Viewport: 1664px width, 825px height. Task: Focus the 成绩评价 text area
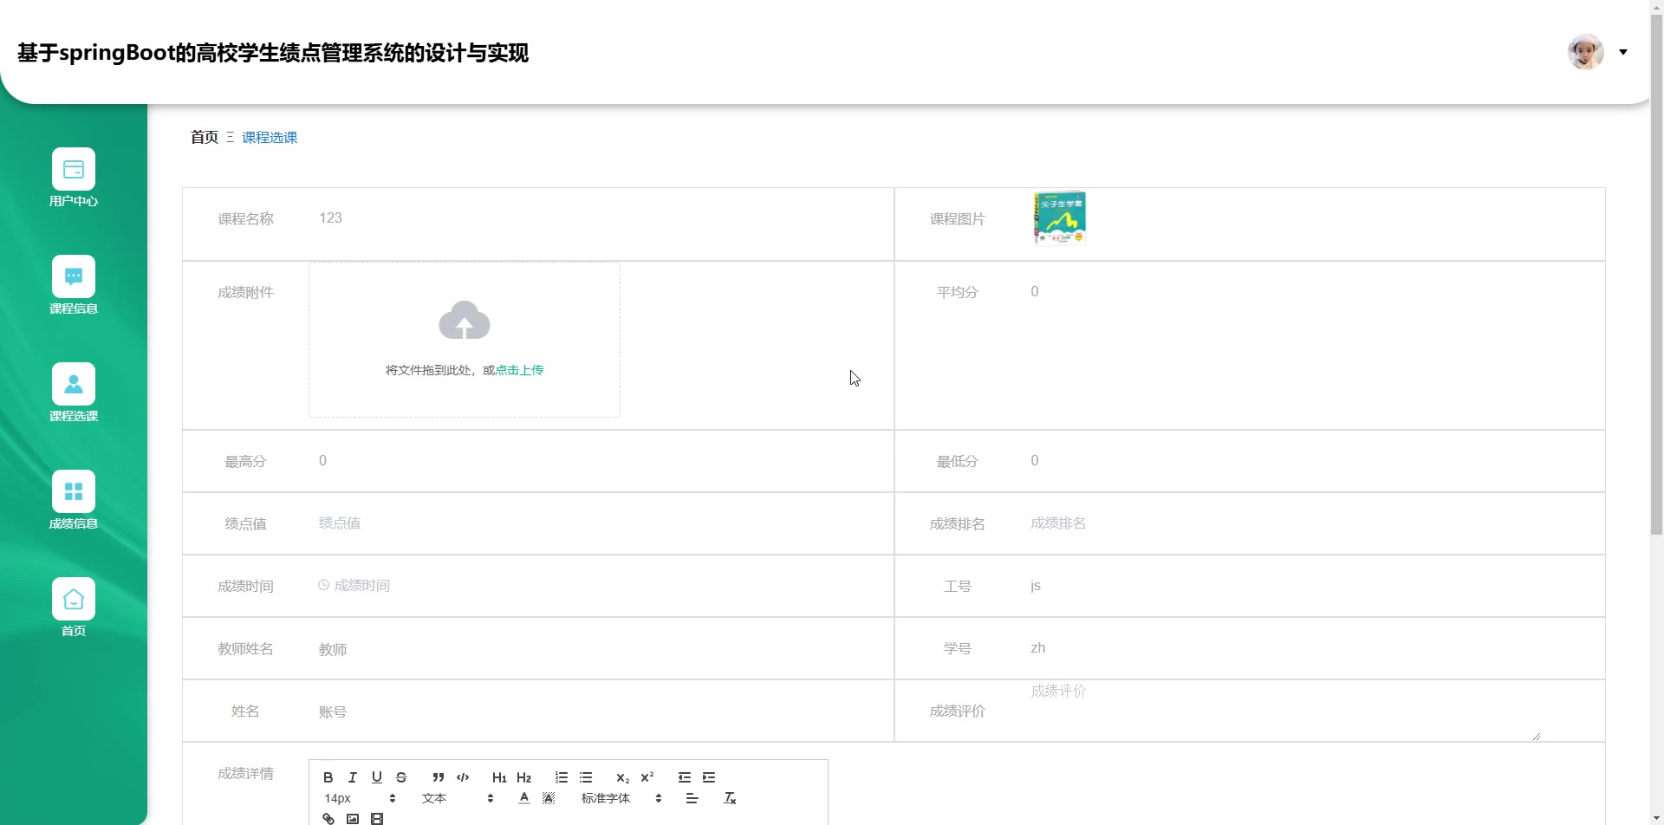pyautogui.click(x=1282, y=711)
